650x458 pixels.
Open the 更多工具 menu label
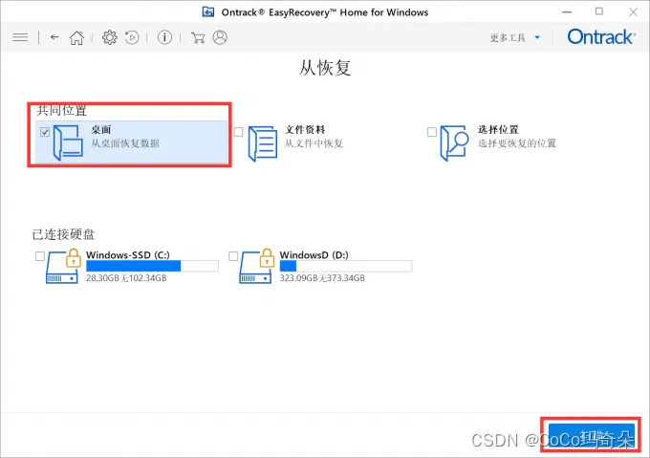[x=508, y=37]
